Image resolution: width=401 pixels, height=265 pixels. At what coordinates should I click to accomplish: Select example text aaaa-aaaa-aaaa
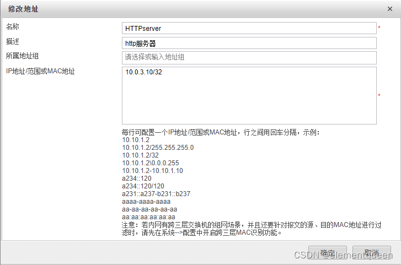tap(146, 202)
